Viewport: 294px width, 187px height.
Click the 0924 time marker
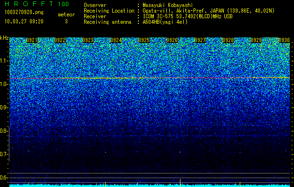(x=116, y=40)
